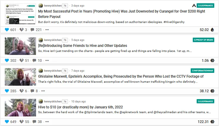Viewport: 219px width, 126px height.
Task: Open more options menu on Curangel post
Action: coord(47,30)
